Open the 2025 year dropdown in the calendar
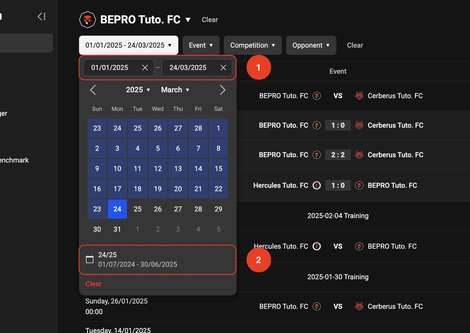This screenshot has width=470, height=333. click(138, 90)
